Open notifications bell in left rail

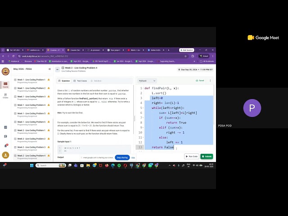click(6, 146)
